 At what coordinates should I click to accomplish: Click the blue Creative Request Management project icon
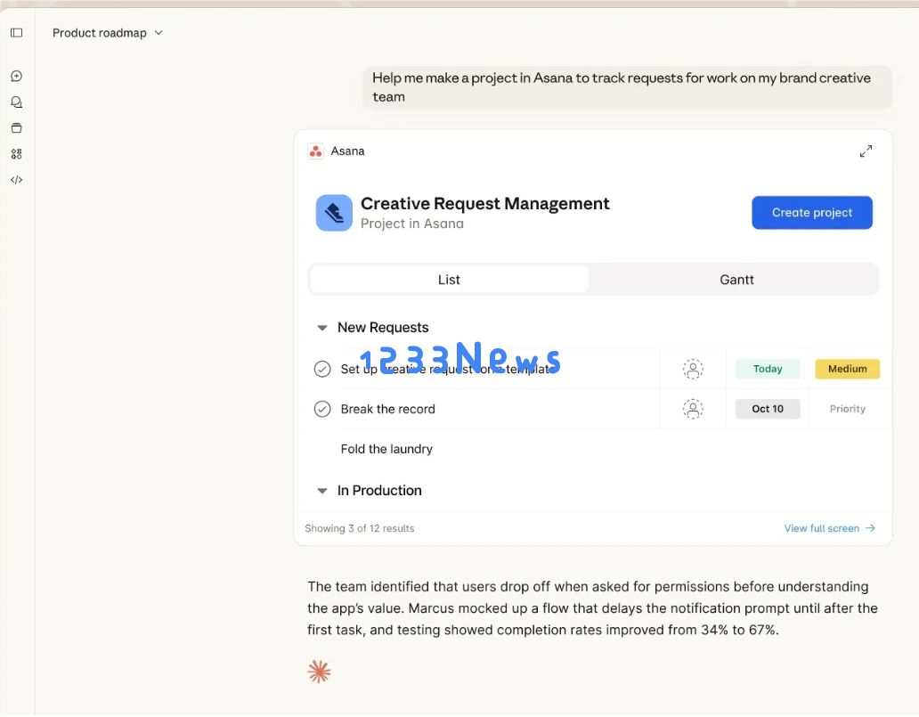pos(333,213)
